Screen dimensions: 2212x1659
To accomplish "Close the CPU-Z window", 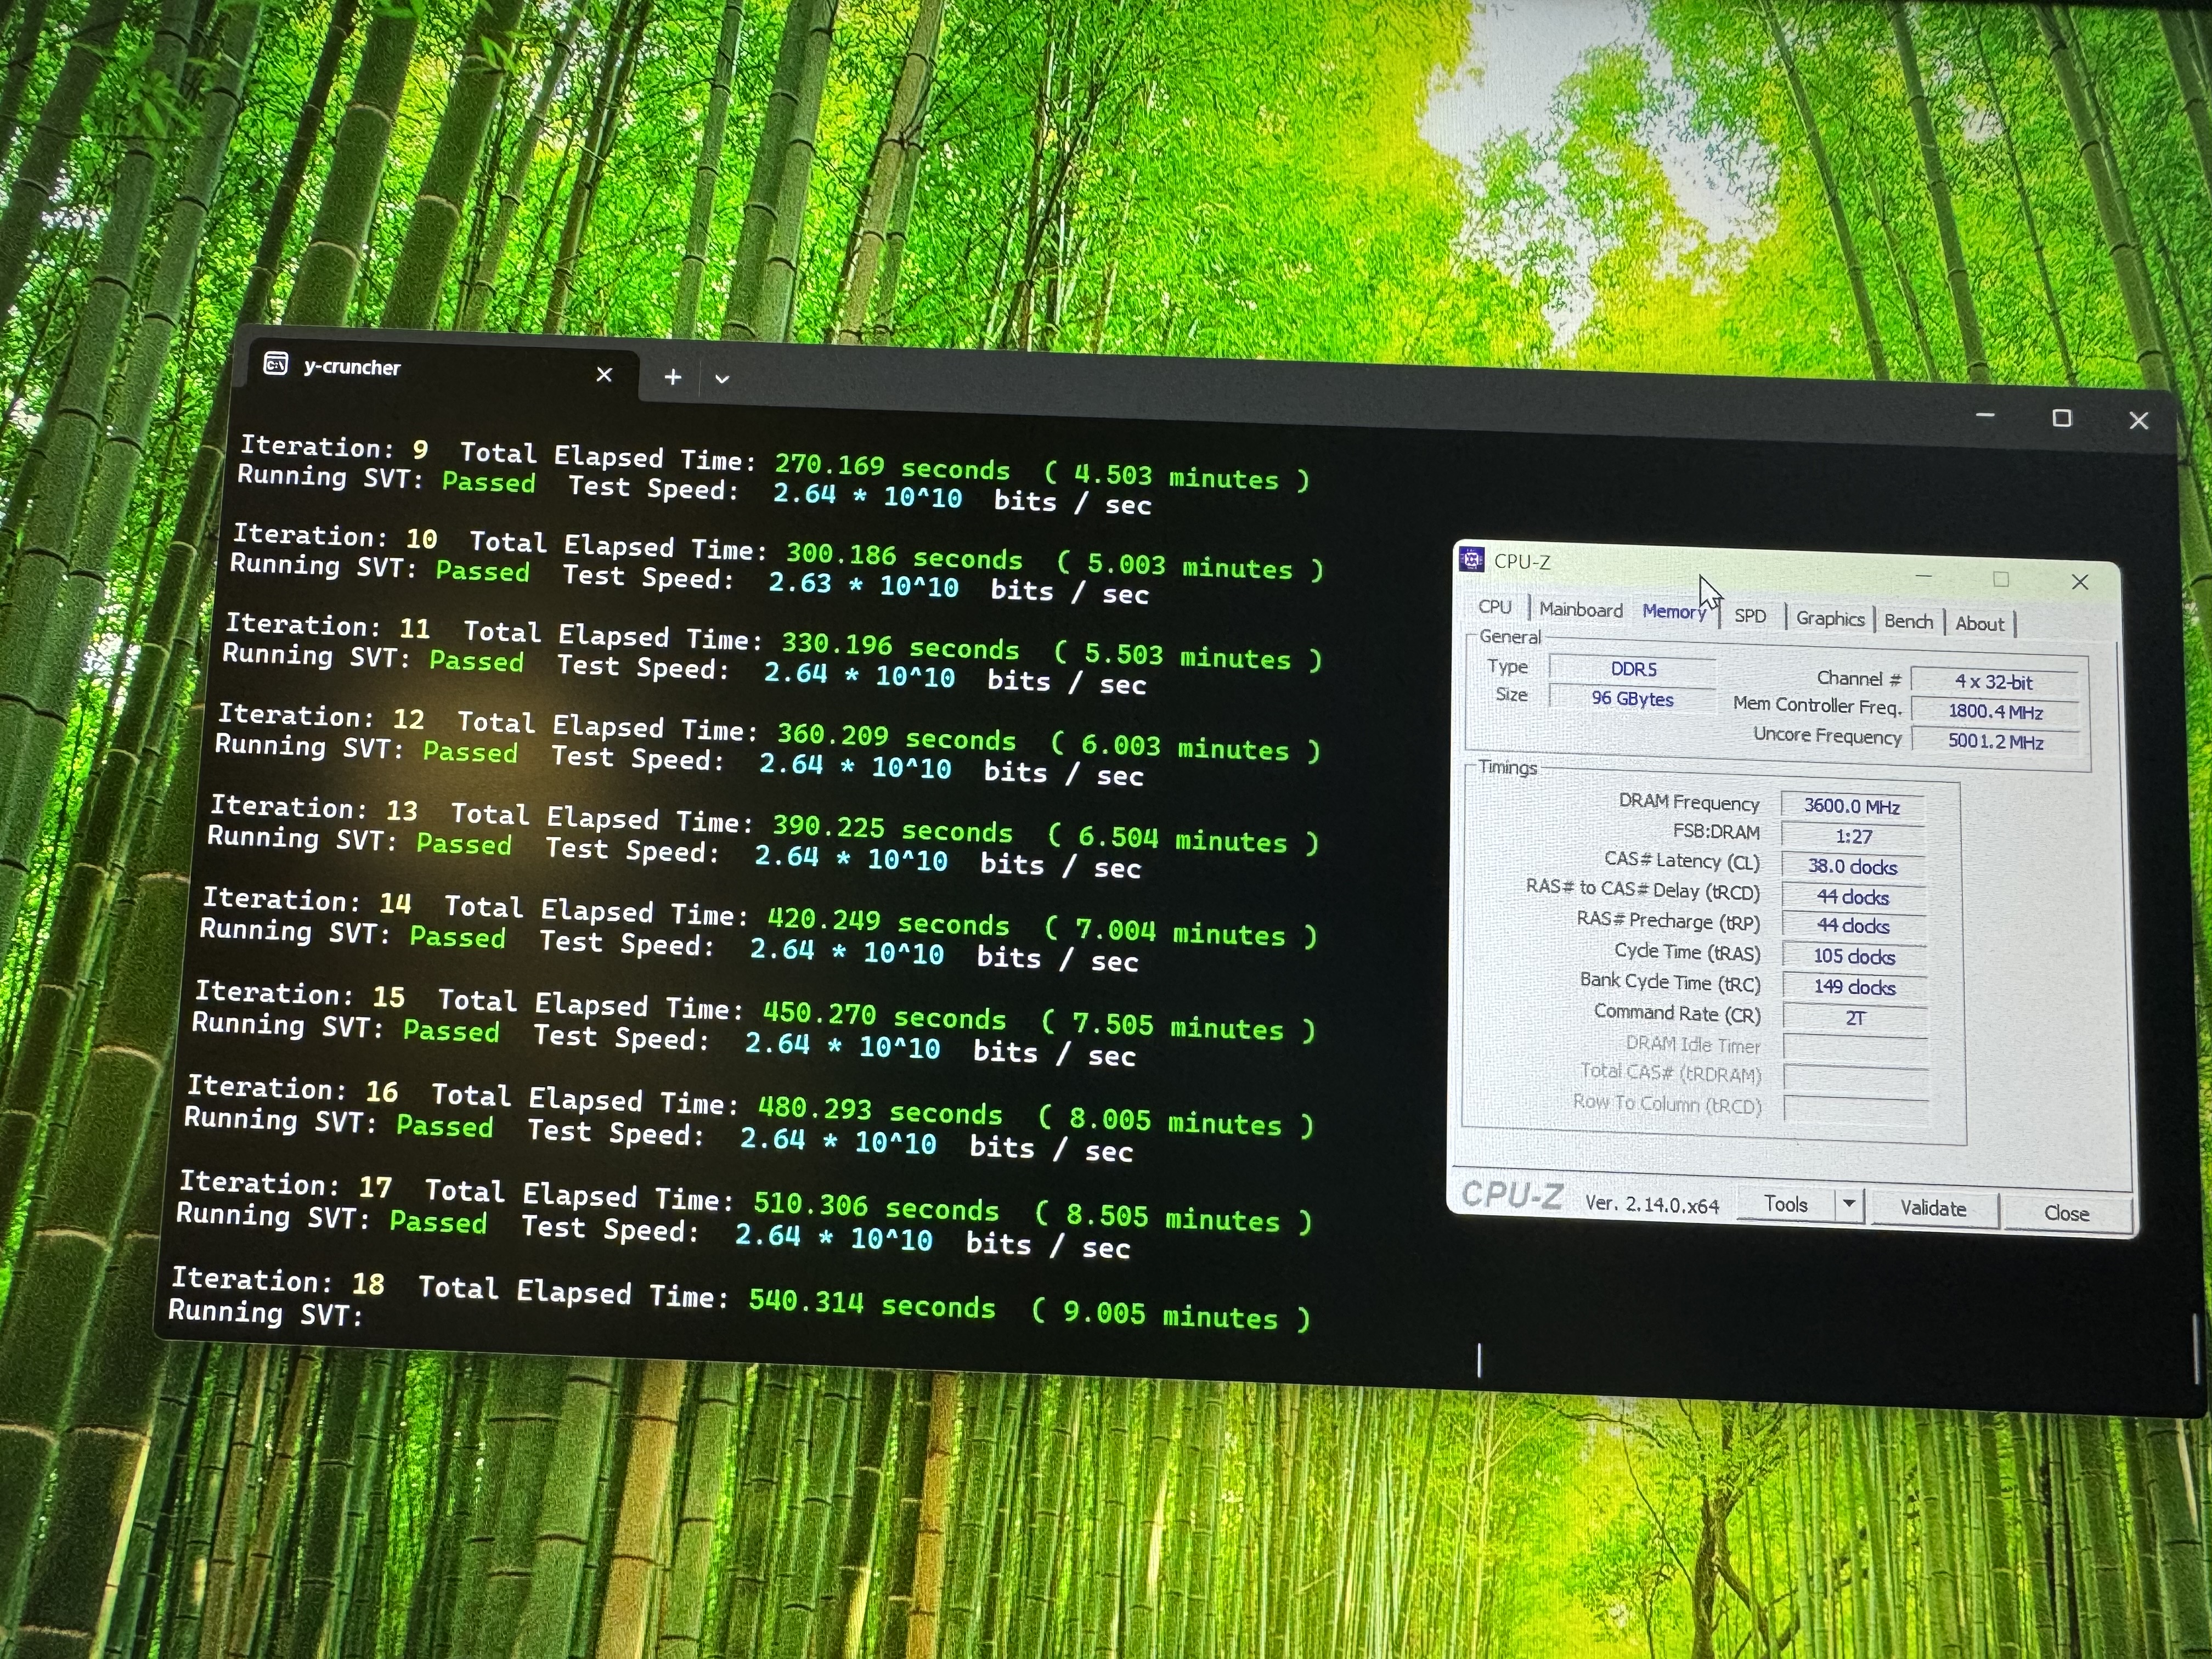I will (2079, 582).
